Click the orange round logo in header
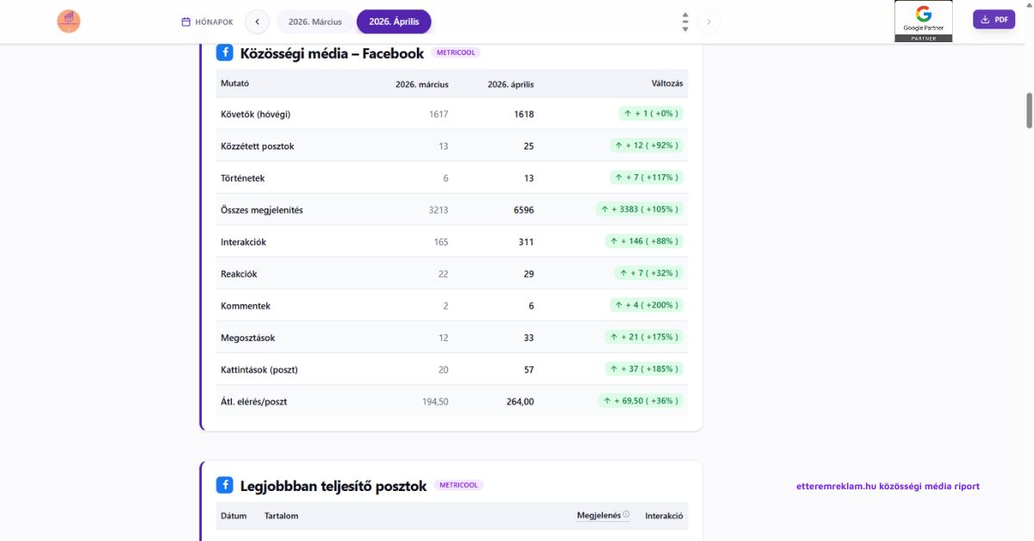 coord(69,22)
